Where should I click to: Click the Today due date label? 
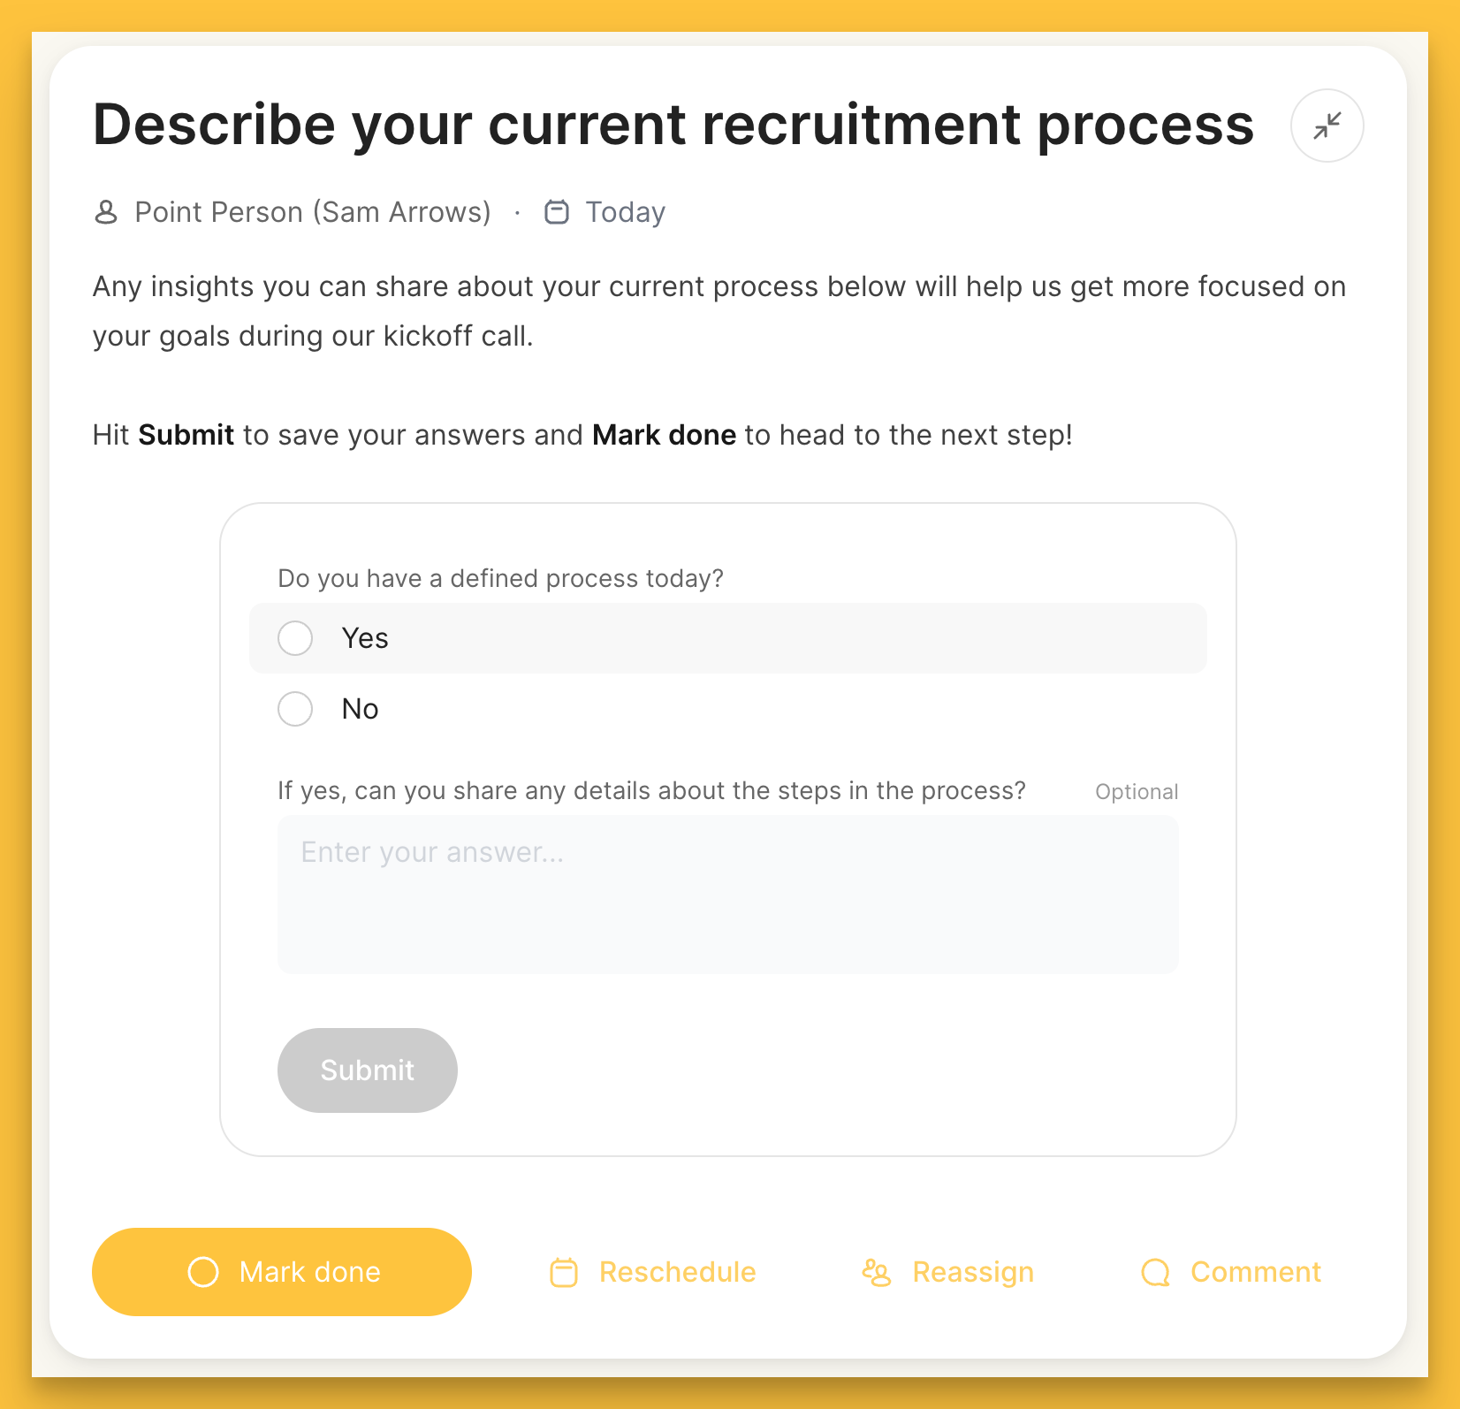click(x=625, y=212)
